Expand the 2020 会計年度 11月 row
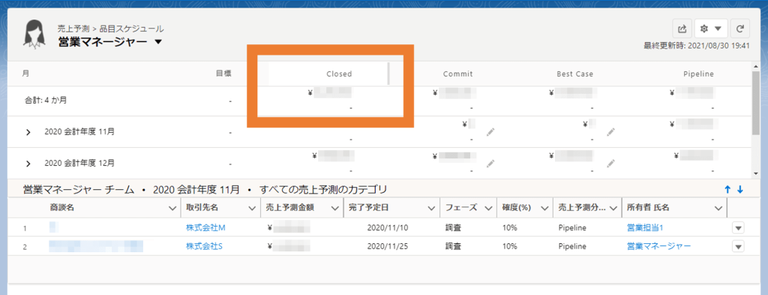The width and height of the screenshot is (768, 295). pyautogui.click(x=28, y=132)
